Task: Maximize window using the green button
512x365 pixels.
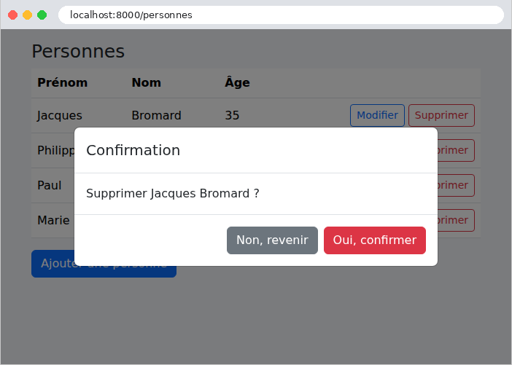Action: click(x=42, y=15)
